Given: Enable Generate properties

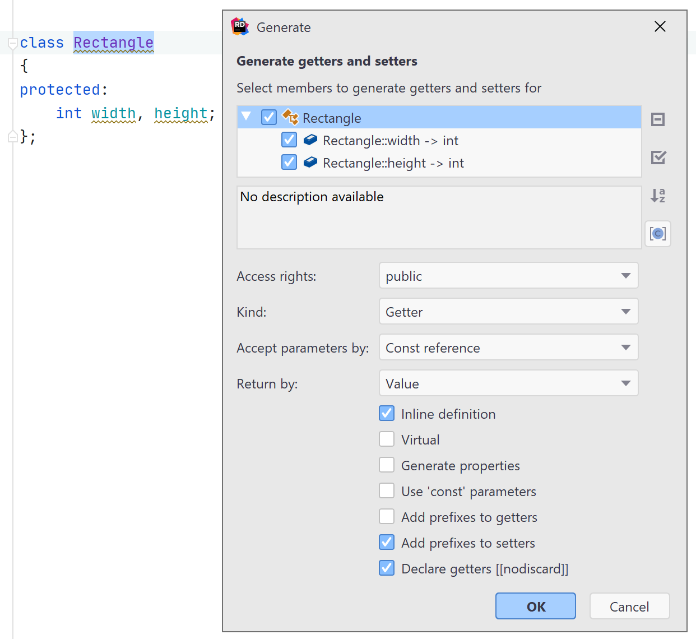Looking at the screenshot, I should pos(387,465).
